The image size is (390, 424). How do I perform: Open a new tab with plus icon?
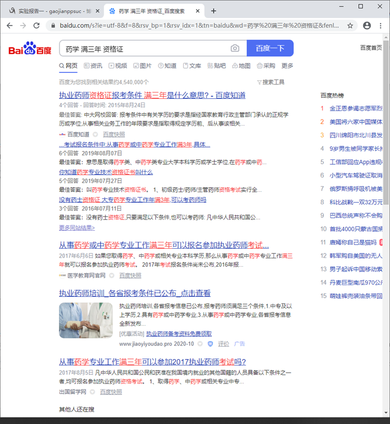(213, 11)
